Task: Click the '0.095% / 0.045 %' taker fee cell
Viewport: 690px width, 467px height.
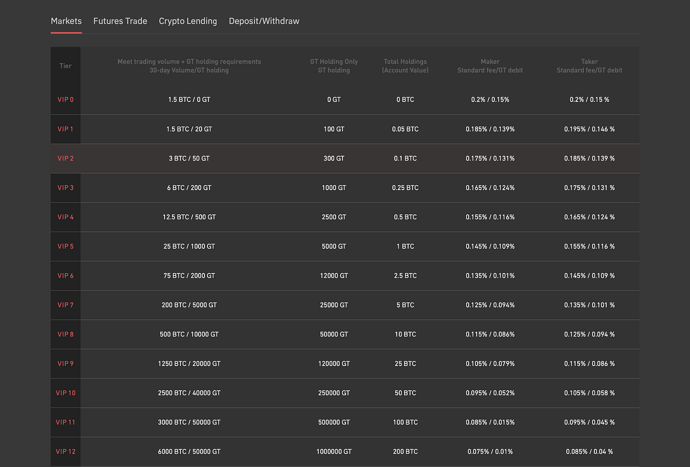Action: (589, 422)
